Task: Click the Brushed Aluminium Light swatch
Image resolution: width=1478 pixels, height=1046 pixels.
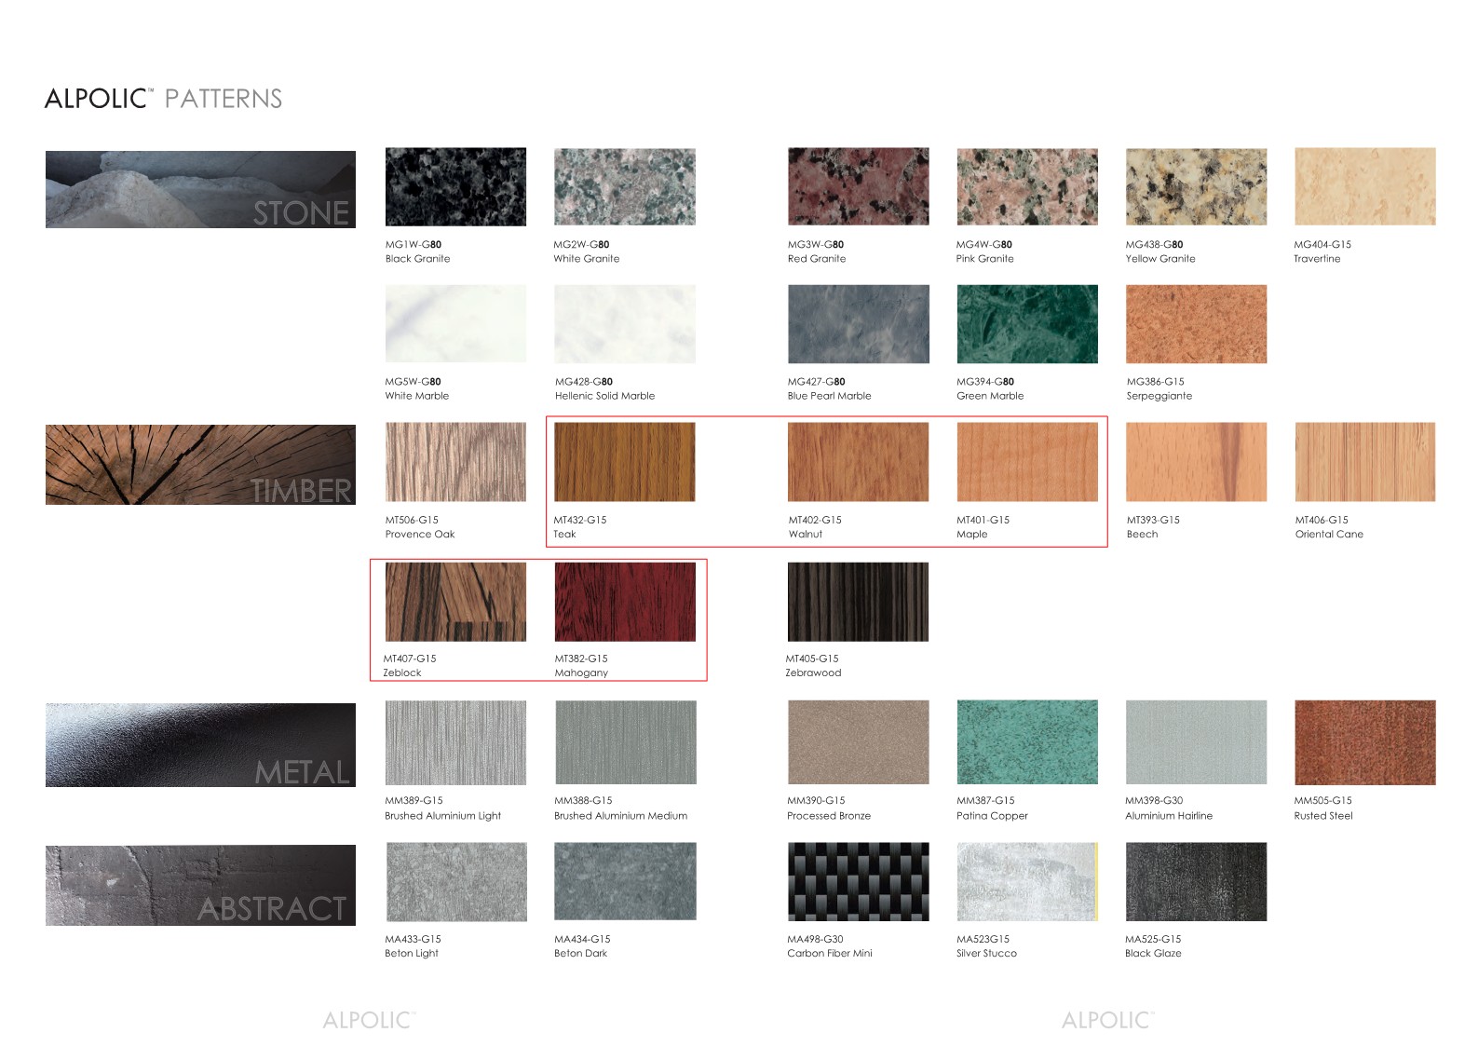Action: pos(455,742)
